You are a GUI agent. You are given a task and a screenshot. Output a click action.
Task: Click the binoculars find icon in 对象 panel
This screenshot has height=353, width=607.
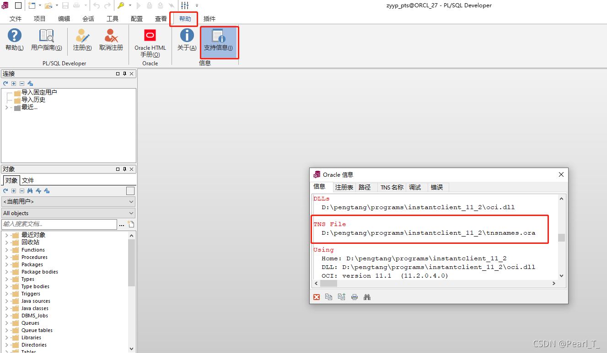30,191
